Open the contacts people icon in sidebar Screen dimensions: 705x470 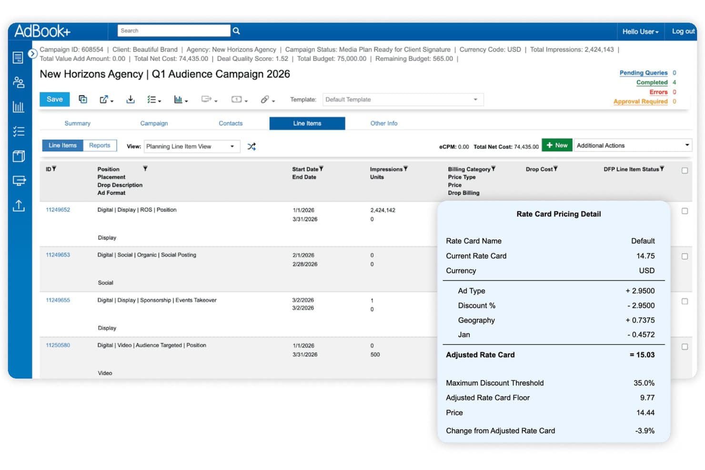click(x=19, y=82)
